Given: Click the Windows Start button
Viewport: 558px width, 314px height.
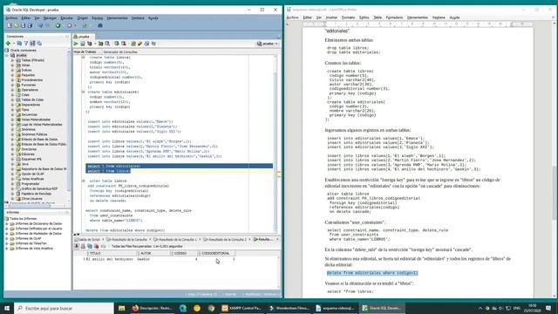Looking at the screenshot, I should (7, 308).
